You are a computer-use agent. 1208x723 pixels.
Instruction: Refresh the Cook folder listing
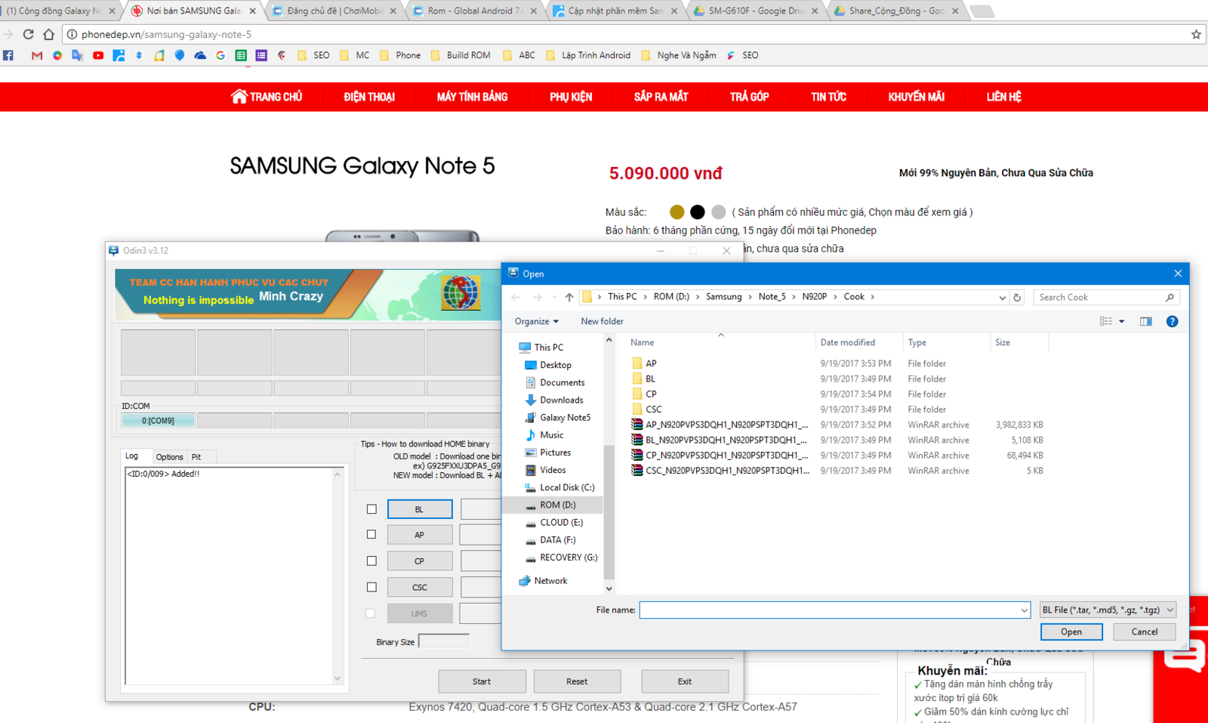[x=1017, y=297]
